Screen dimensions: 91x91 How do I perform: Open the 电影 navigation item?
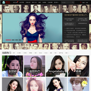39,3
